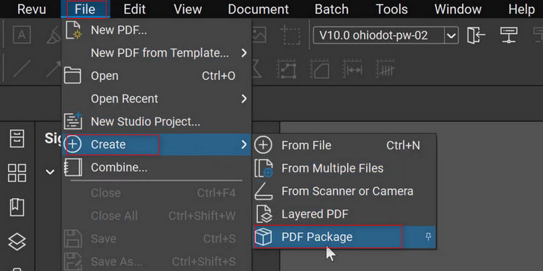The width and height of the screenshot is (543, 271).
Task: Open the View menu
Action: (x=188, y=9)
